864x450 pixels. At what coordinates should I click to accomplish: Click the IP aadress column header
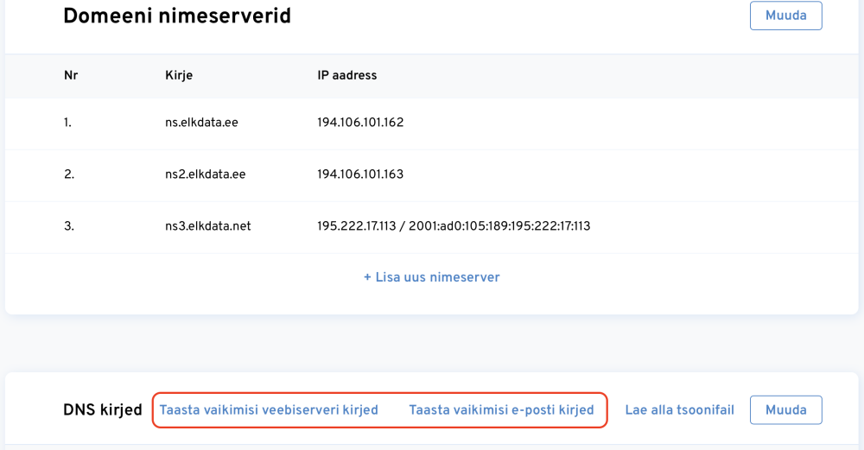pyautogui.click(x=347, y=75)
